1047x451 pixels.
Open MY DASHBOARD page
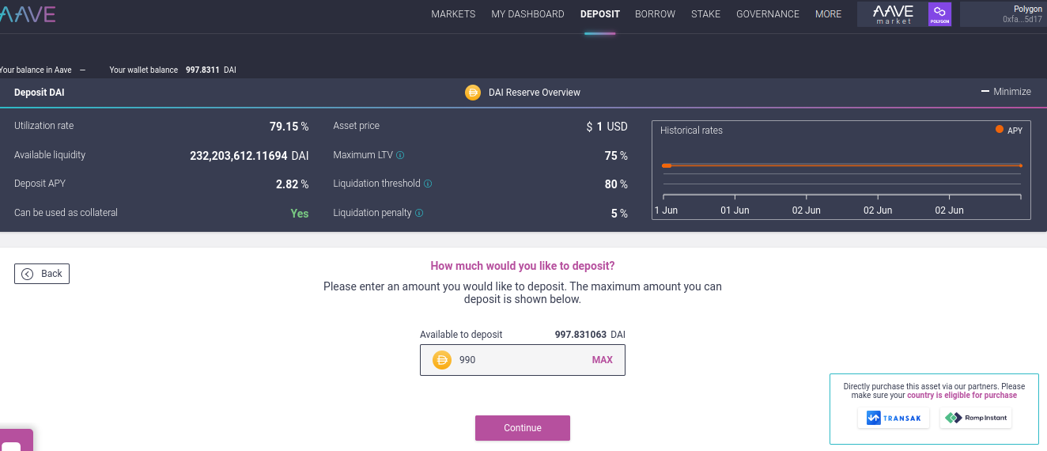point(527,14)
